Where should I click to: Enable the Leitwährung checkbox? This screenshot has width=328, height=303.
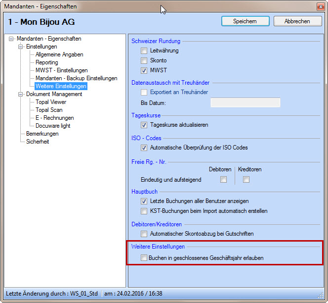click(x=144, y=50)
